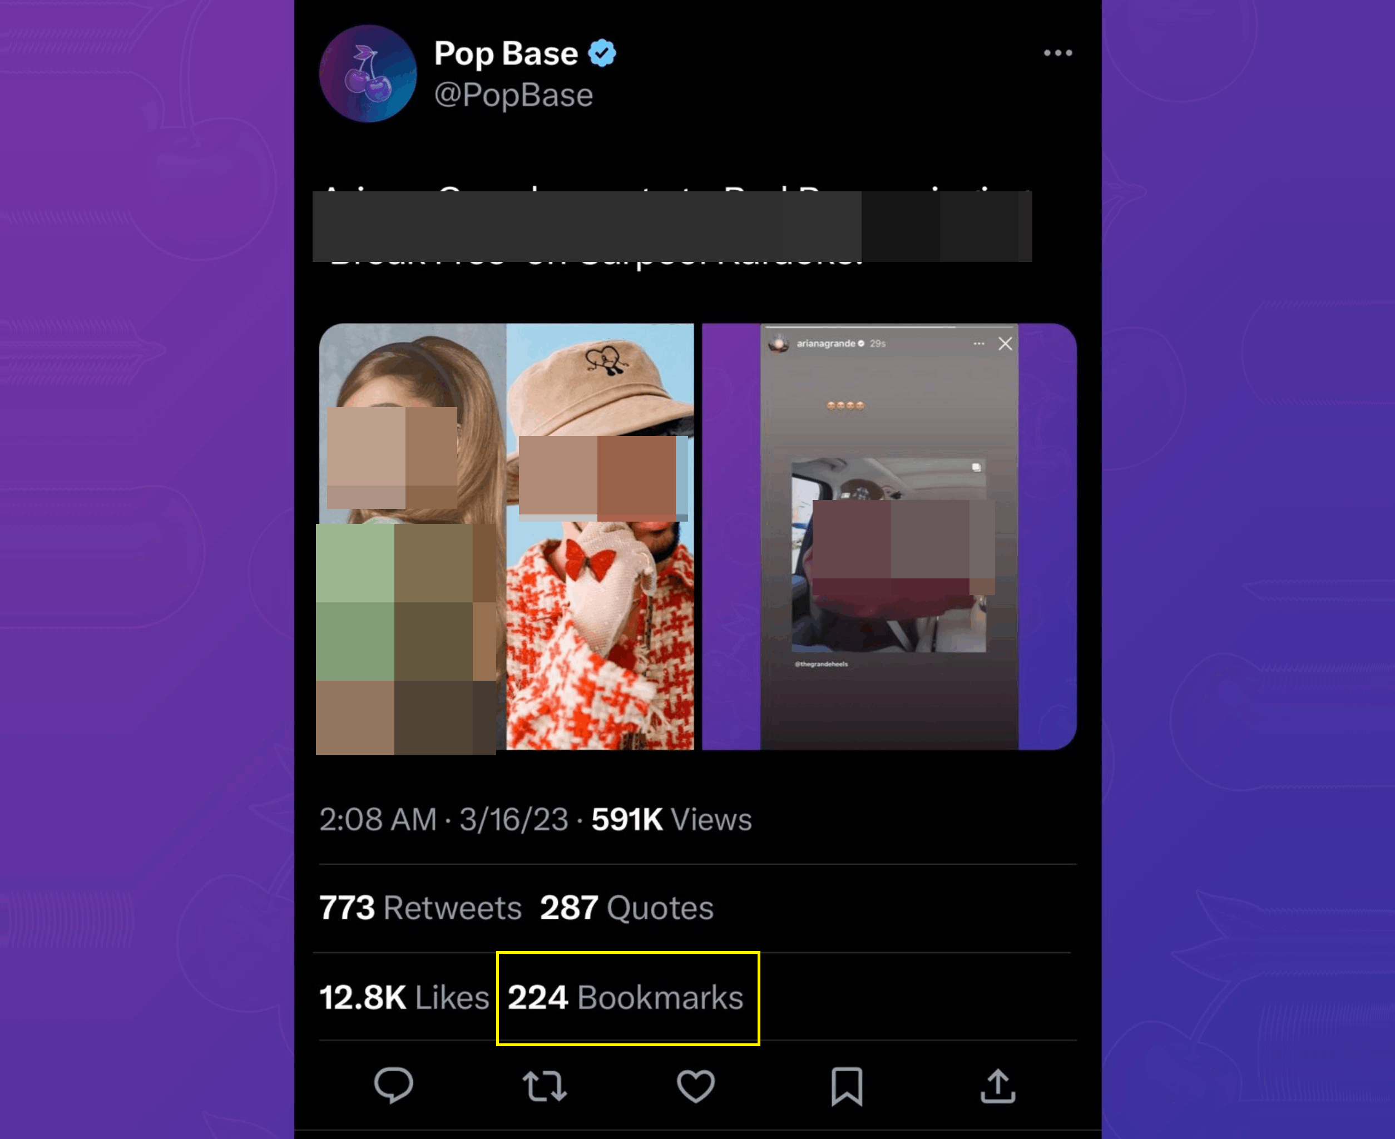This screenshot has width=1395, height=1139.
Task: Open the 2:08 AM 3/16/23 timestamp
Action: pyautogui.click(x=443, y=819)
